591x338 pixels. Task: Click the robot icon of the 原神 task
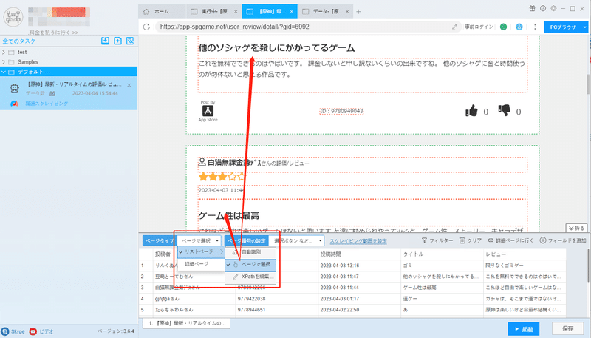(14, 88)
